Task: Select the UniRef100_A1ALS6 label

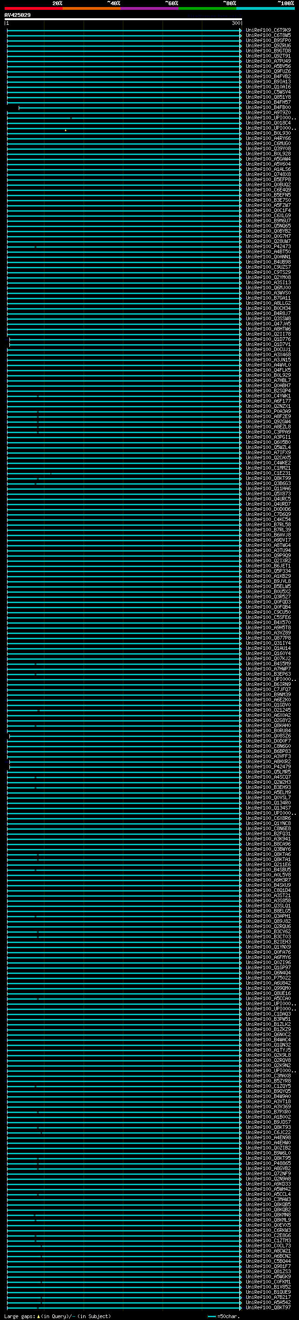Action: (268, 169)
